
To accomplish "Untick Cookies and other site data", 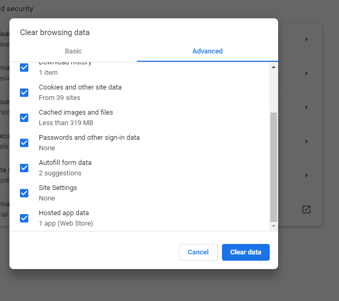I will coord(24,93).
